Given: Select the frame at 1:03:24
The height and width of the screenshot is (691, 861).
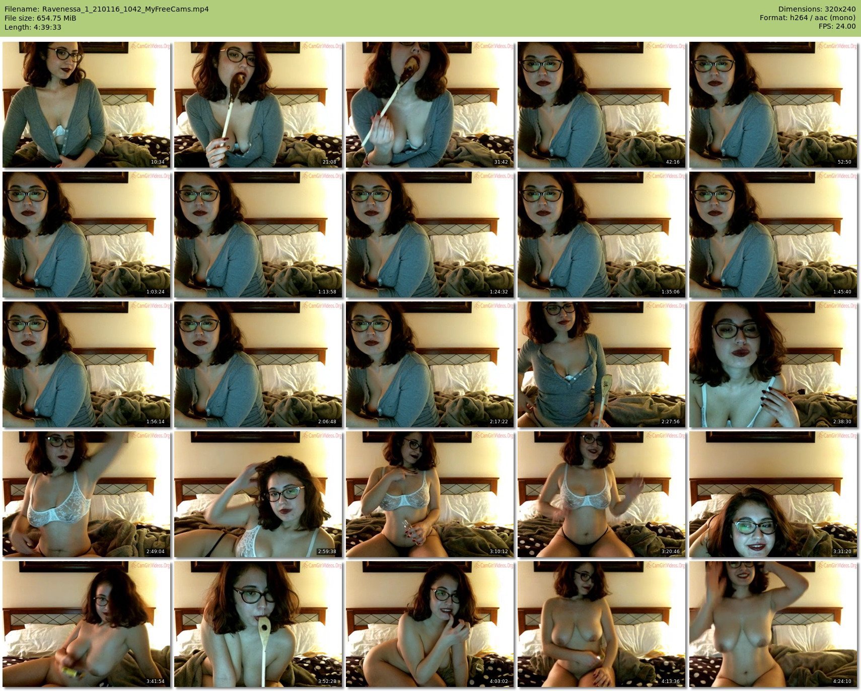Looking at the screenshot, I should [x=86, y=234].
